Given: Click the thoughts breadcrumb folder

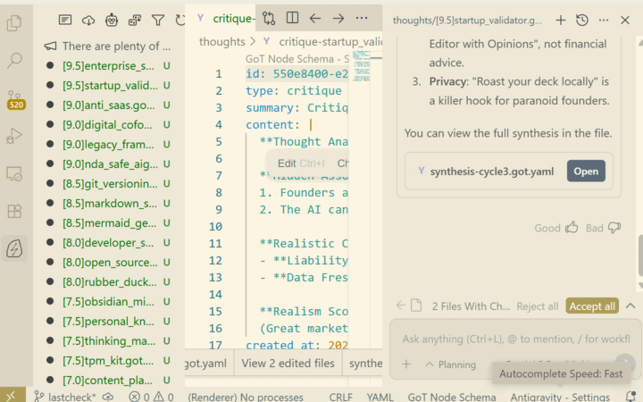Looking at the screenshot, I should [x=221, y=41].
